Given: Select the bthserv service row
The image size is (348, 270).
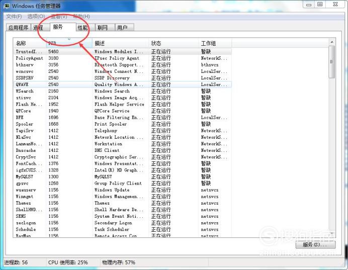Looking at the screenshot, I should pos(122,65).
